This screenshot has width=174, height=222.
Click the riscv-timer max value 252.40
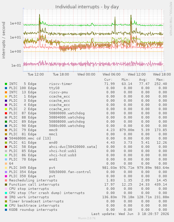[x=161, y=84]
